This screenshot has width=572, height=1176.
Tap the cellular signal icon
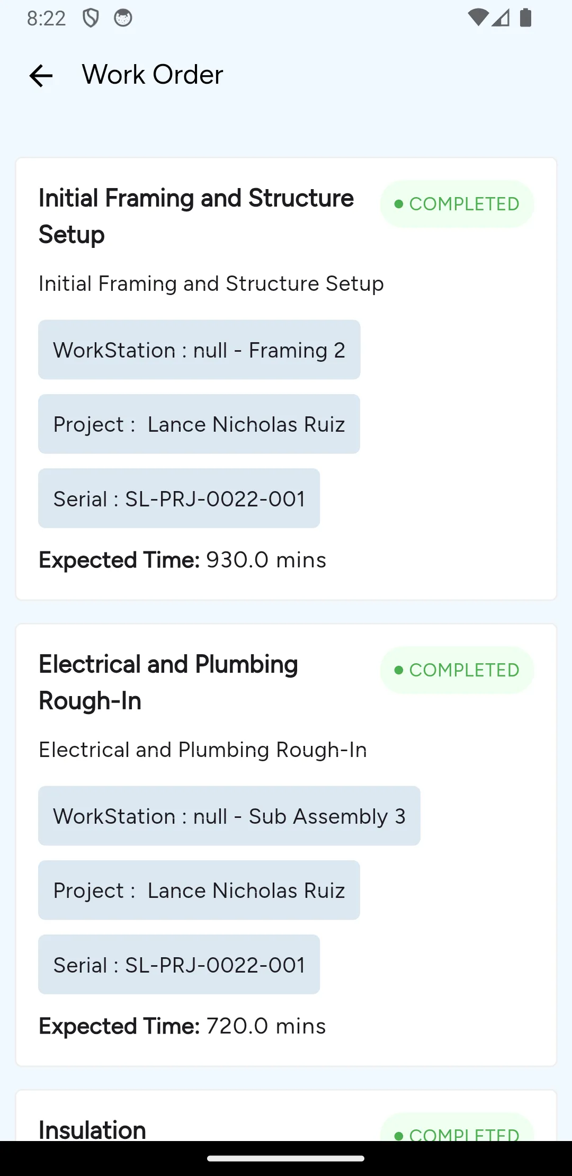pyautogui.click(x=501, y=17)
